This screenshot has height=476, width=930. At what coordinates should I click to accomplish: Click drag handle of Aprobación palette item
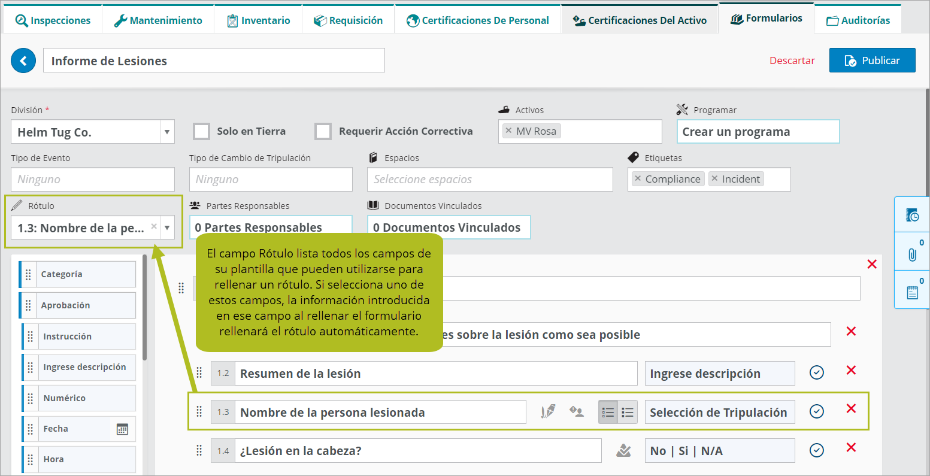(x=28, y=305)
